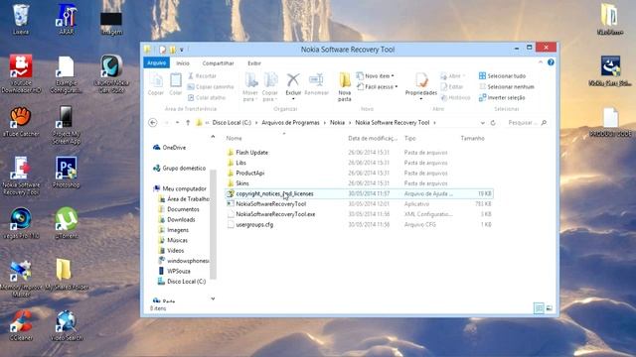The height and width of the screenshot is (357, 636).
Task: Click the Refresh button in address bar
Action: tap(493, 123)
